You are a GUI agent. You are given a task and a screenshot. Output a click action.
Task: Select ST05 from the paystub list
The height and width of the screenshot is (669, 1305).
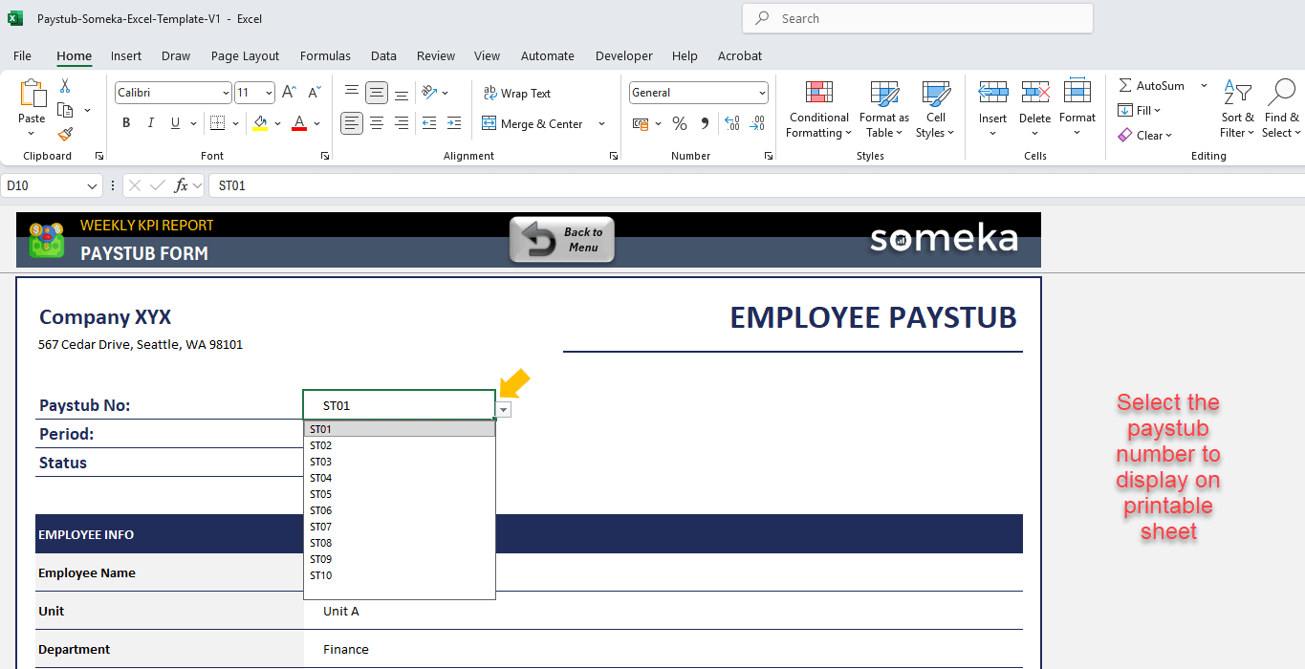[x=321, y=494]
